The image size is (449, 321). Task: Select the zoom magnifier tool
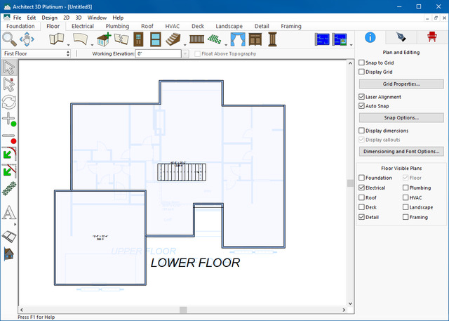coord(10,39)
